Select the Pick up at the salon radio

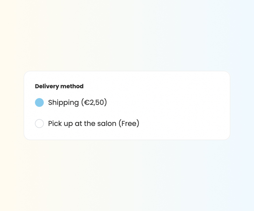(39, 124)
